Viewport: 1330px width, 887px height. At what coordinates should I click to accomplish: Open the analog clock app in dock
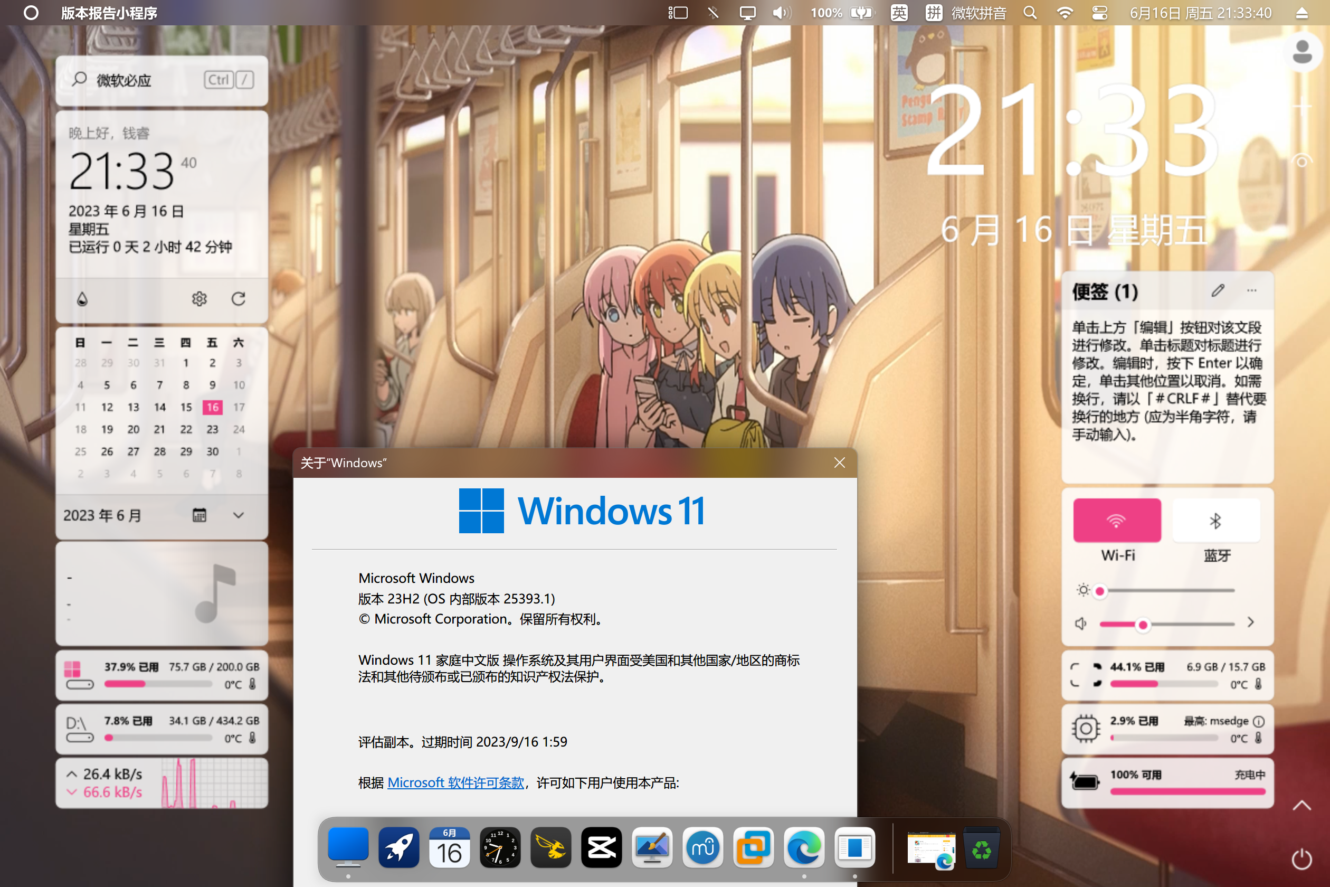[500, 847]
